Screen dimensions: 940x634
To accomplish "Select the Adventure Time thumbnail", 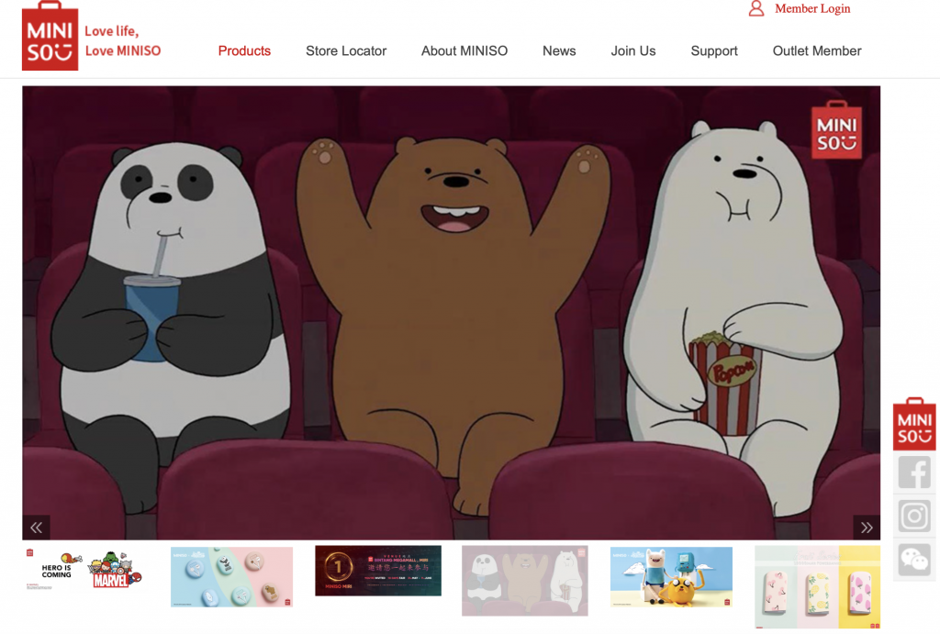I will [x=671, y=577].
